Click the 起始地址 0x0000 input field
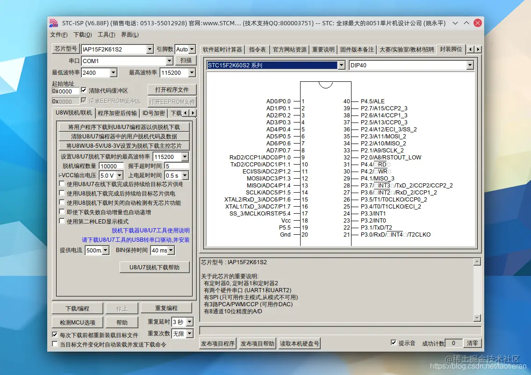The height and width of the screenshot is (375, 531). 65,91
